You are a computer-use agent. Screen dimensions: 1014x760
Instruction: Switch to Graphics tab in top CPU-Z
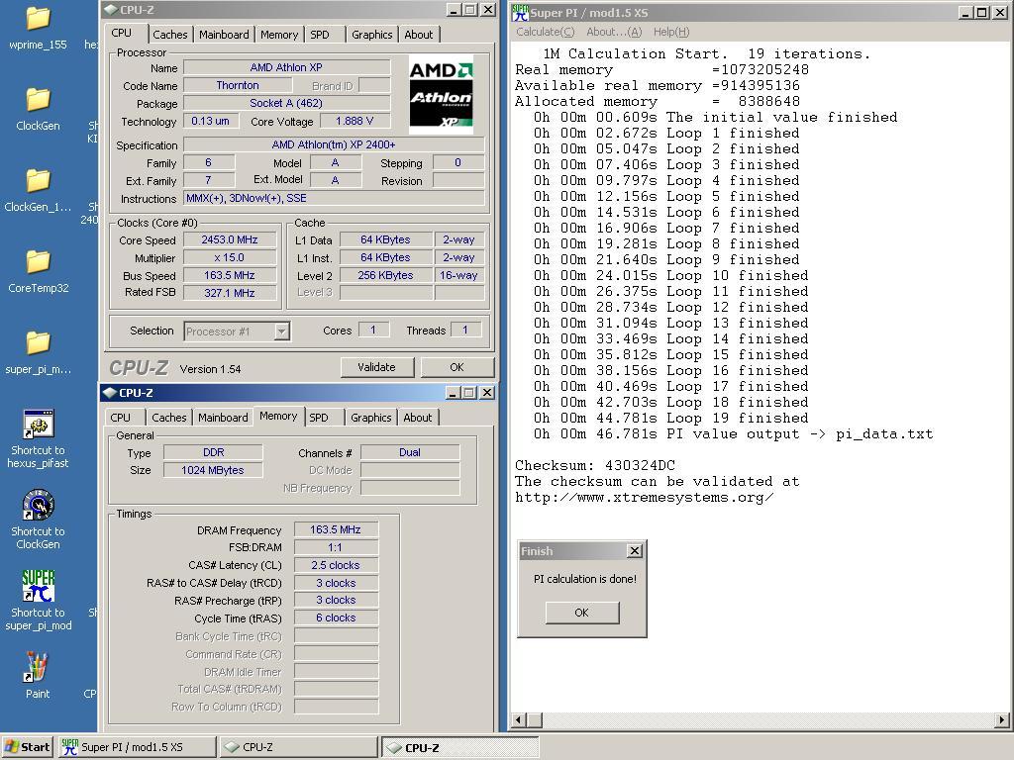tap(372, 35)
